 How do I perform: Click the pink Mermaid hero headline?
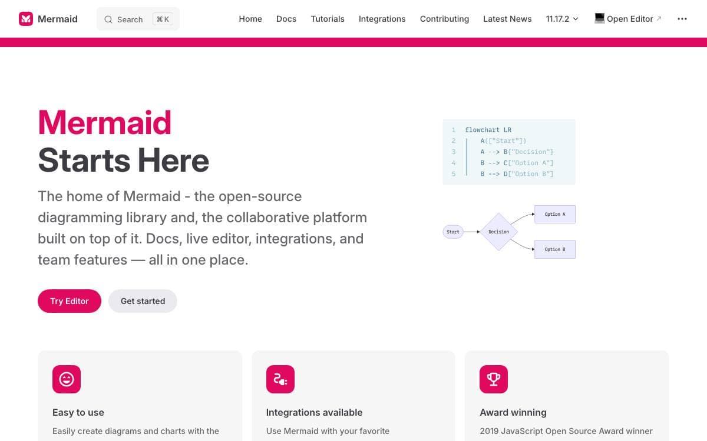pos(105,122)
